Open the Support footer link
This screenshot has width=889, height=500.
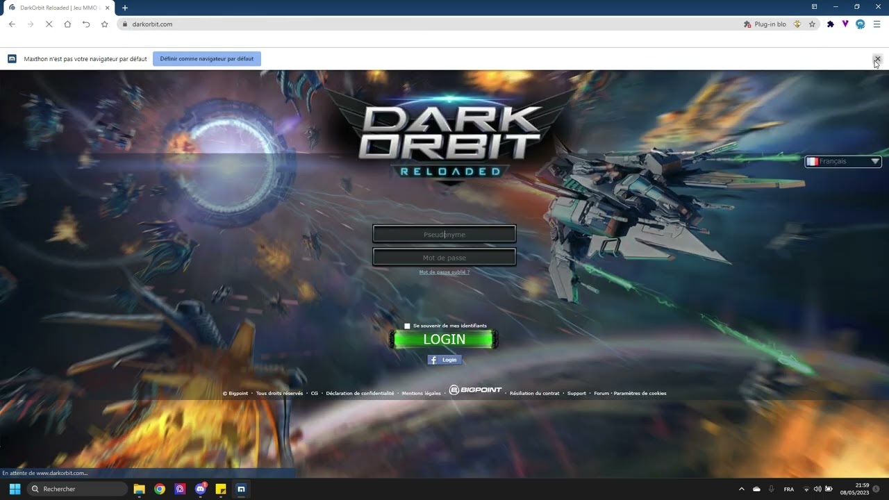point(576,393)
